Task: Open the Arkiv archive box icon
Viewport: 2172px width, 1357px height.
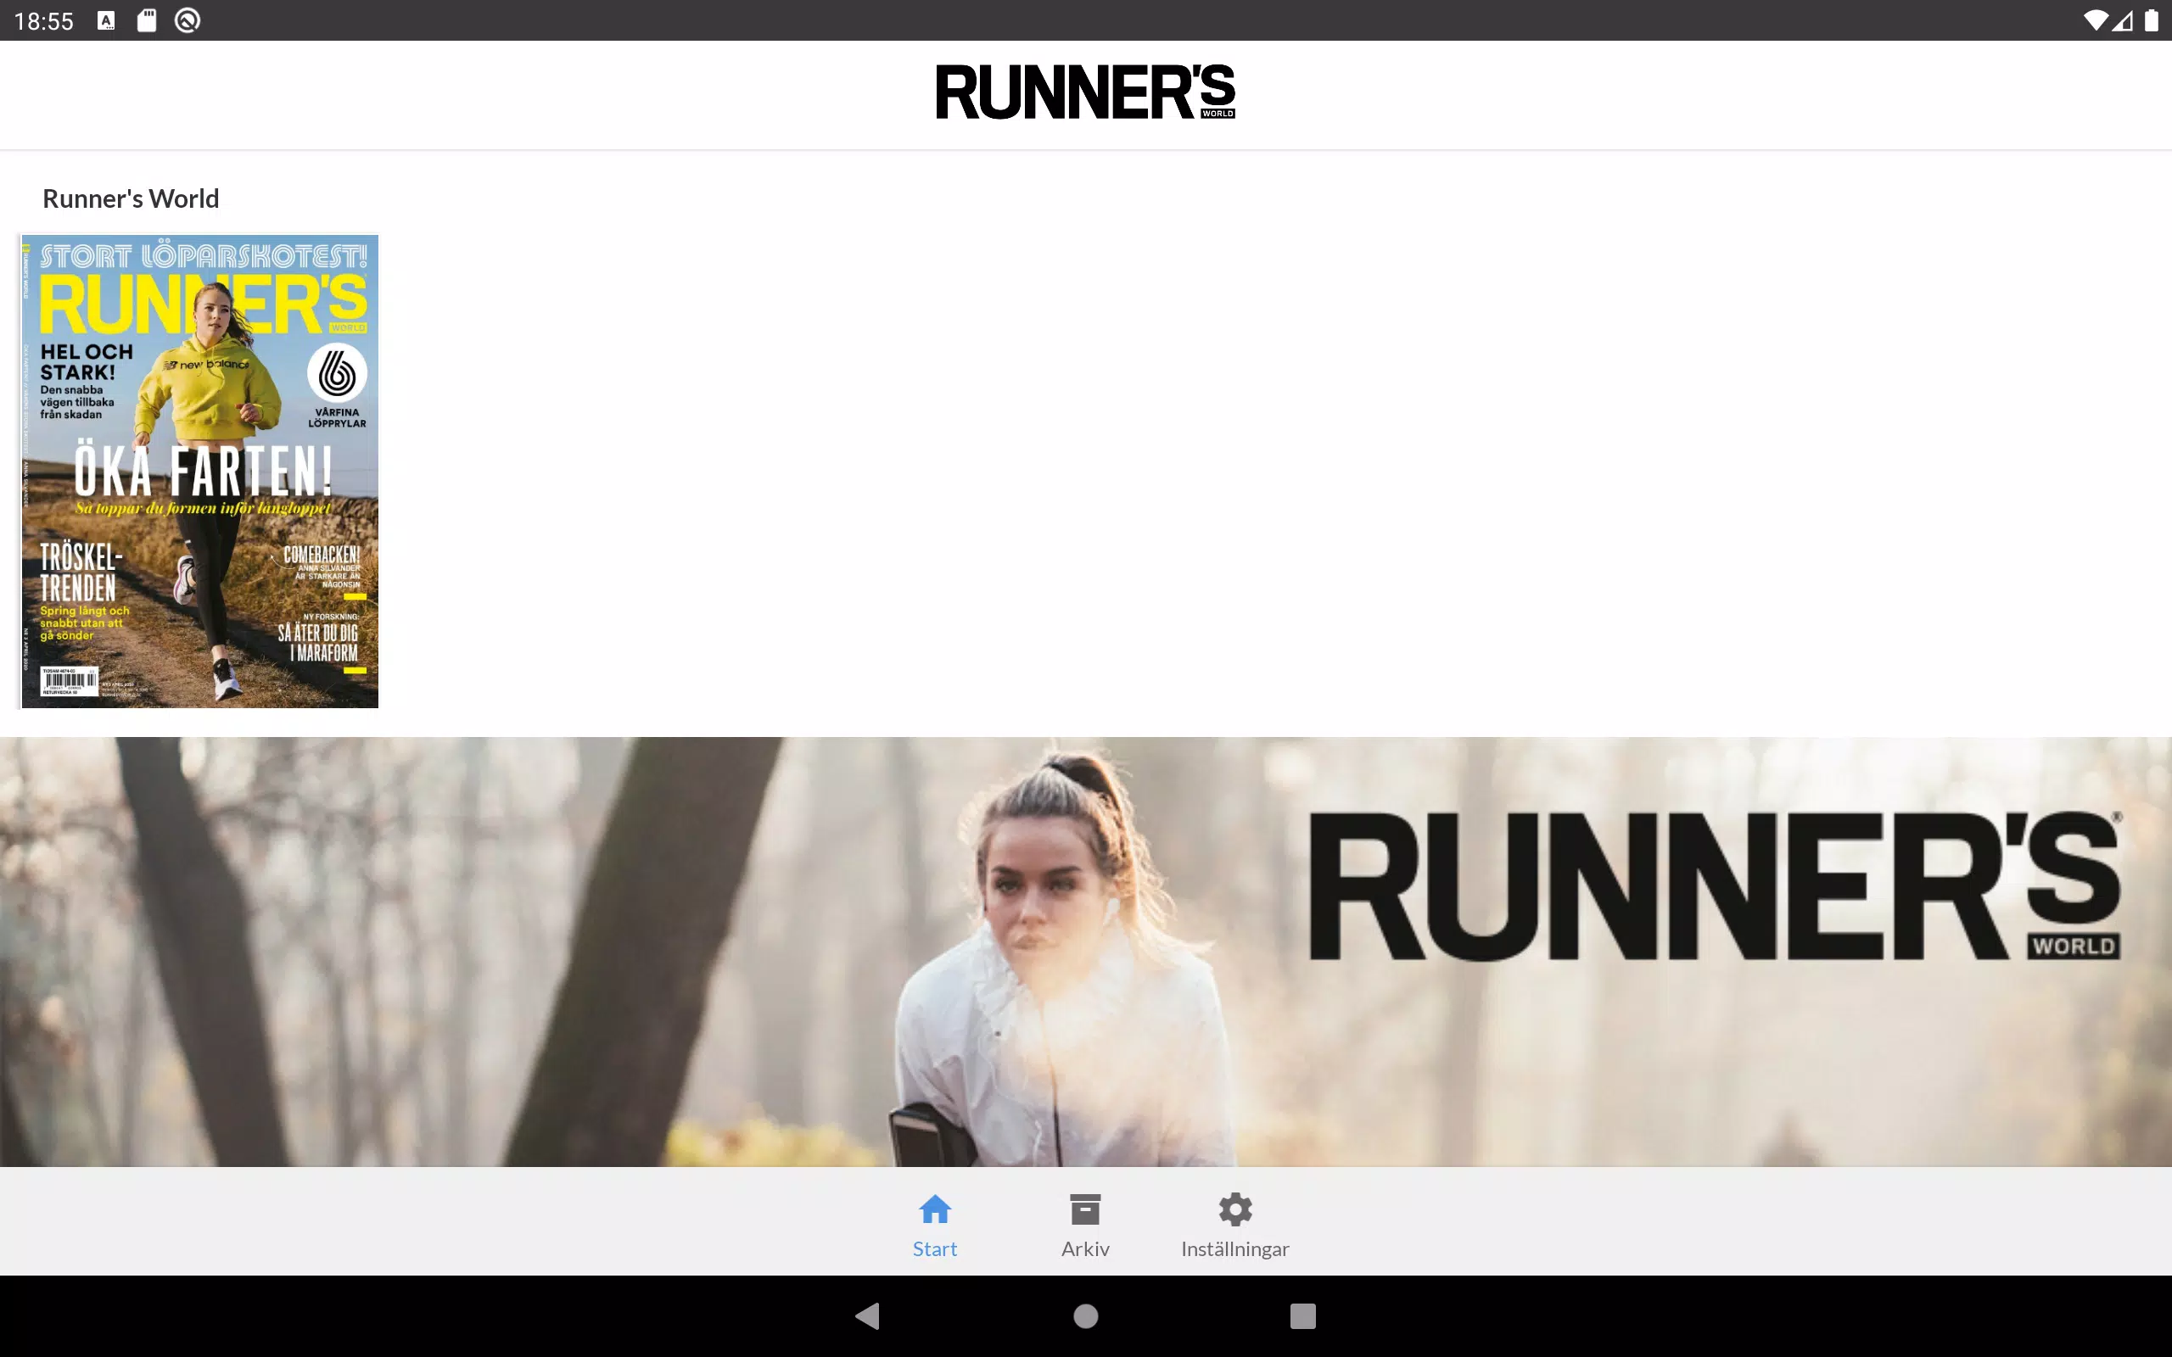Action: [x=1085, y=1209]
